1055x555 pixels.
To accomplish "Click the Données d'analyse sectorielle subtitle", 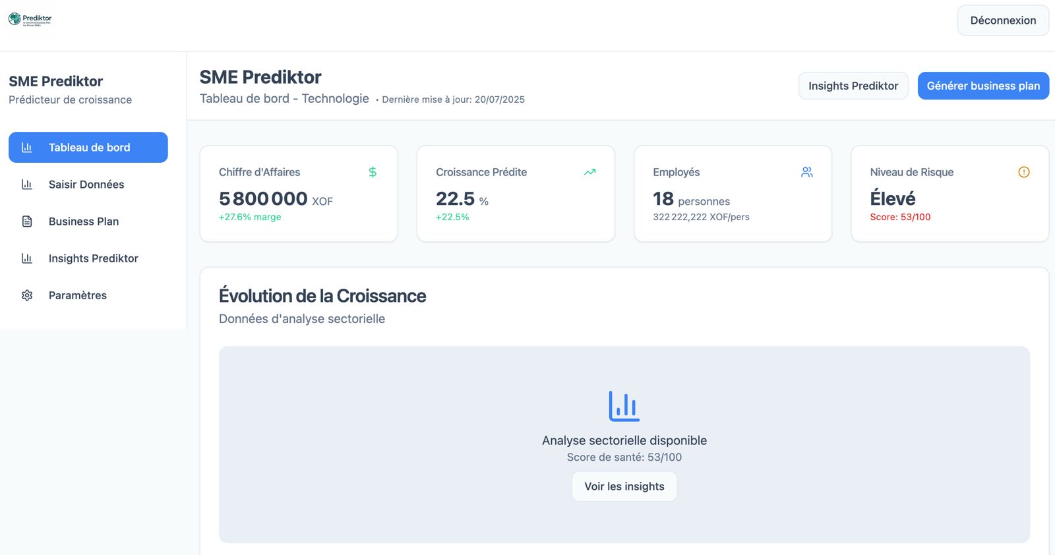I will [x=302, y=319].
